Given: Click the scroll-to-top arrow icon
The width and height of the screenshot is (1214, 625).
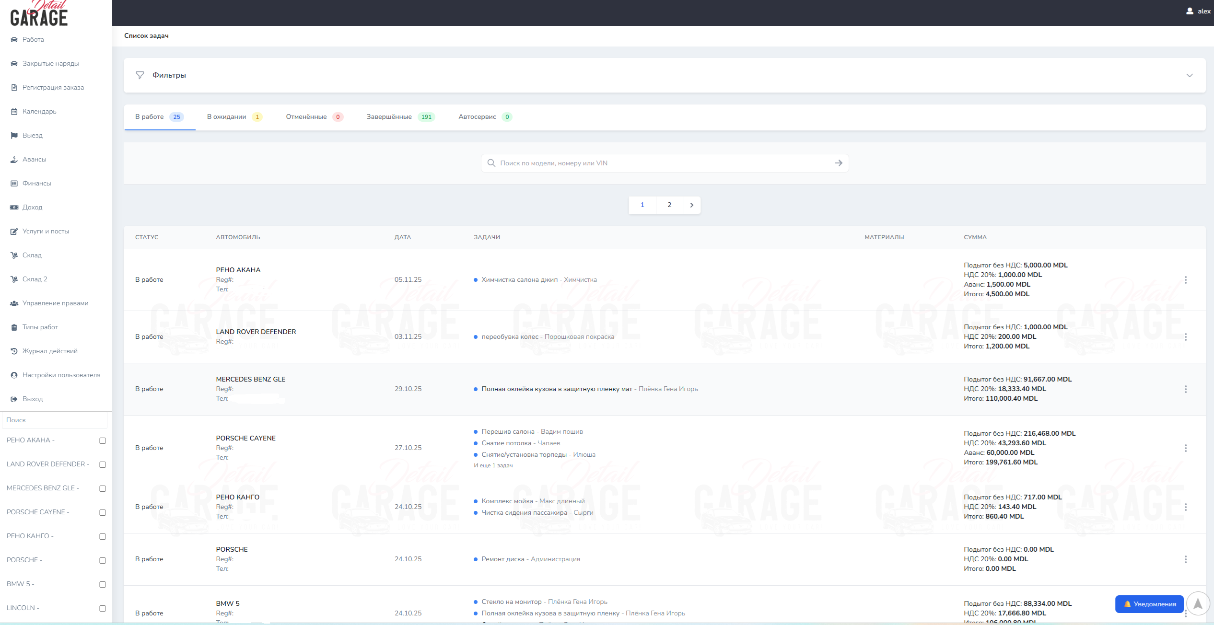Looking at the screenshot, I should tap(1198, 603).
